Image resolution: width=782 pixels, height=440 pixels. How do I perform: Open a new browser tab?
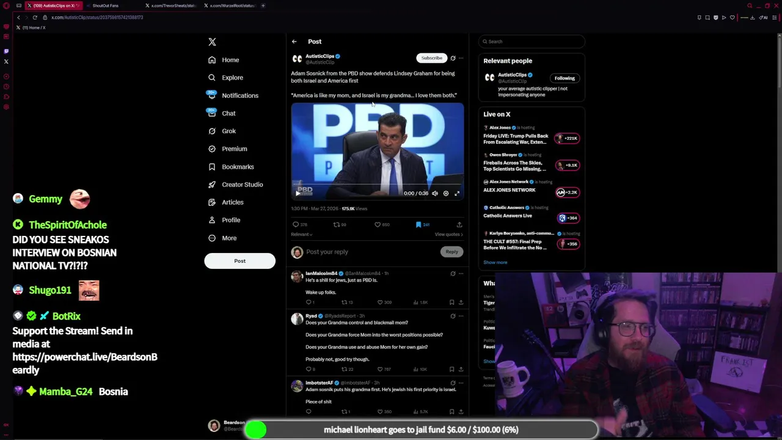pyautogui.click(x=263, y=5)
